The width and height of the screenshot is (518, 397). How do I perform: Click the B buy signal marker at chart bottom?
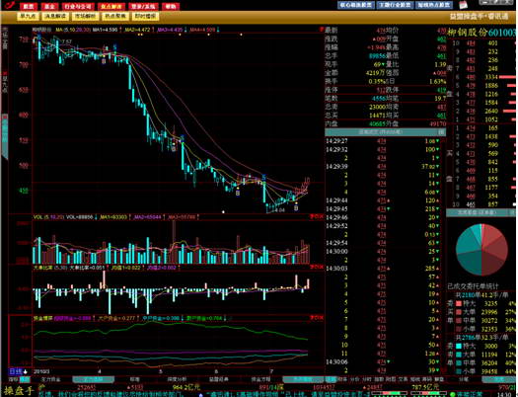click(x=296, y=208)
